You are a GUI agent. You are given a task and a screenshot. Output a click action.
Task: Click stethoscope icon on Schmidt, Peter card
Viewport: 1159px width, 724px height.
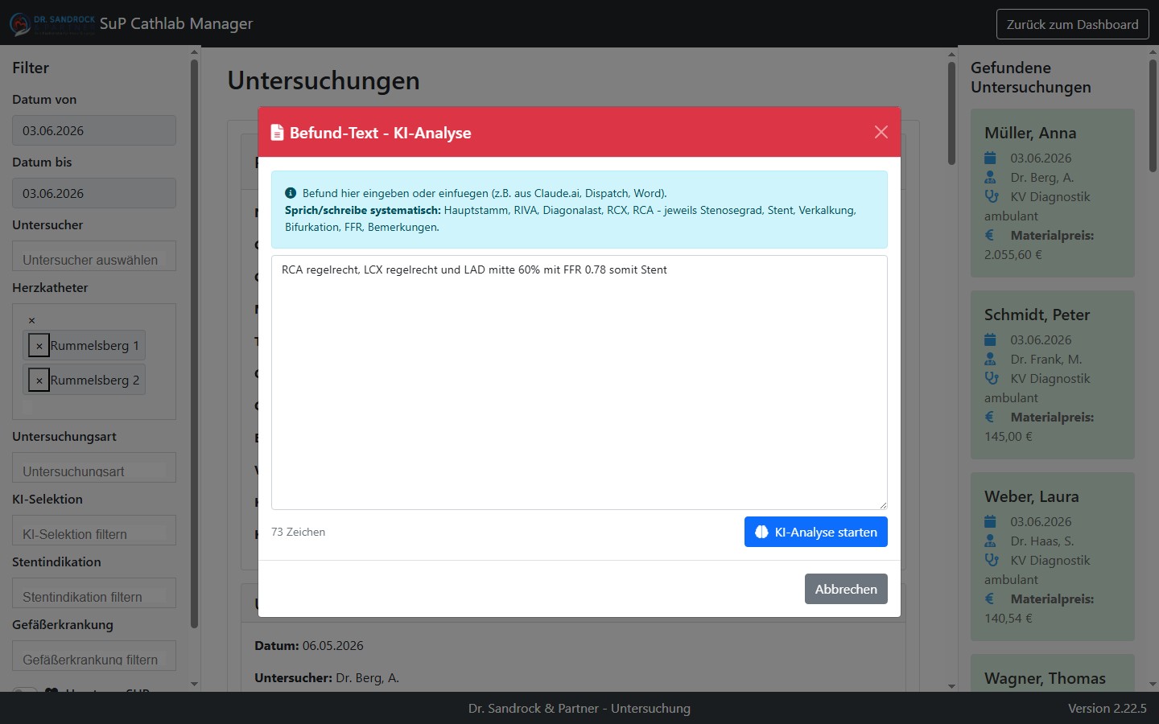pyautogui.click(x=991, y=378)
